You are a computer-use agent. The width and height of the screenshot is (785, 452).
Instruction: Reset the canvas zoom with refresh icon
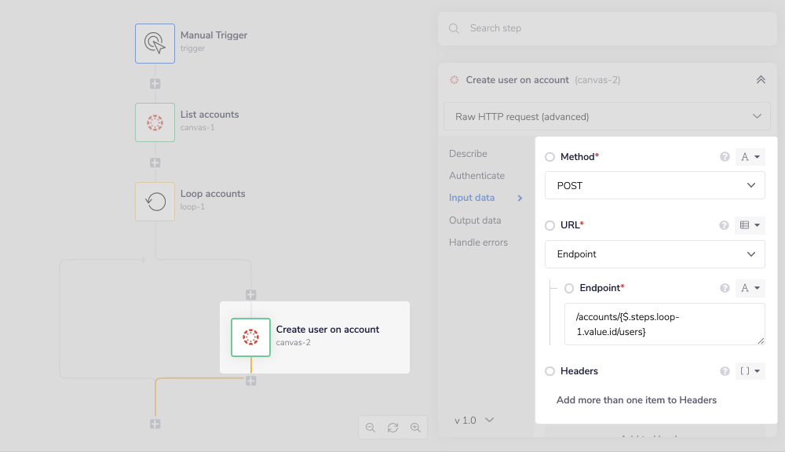click(x=392, y=428)
